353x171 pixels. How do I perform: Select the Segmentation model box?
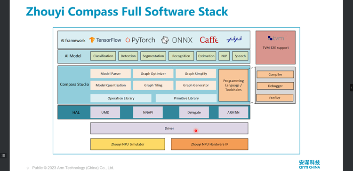coord(153,56)
